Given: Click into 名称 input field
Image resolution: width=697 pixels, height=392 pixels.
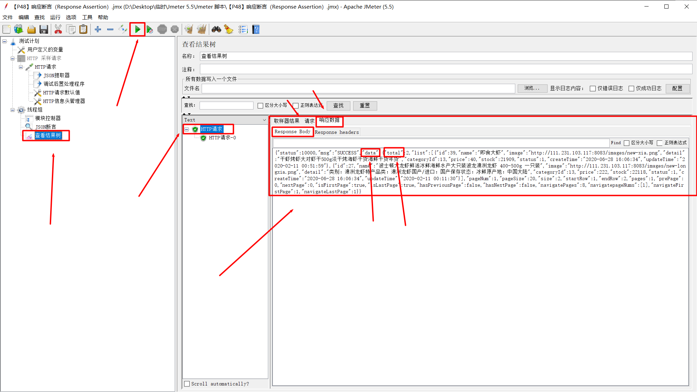Looking at the screenshot, I should click(446, 56).
